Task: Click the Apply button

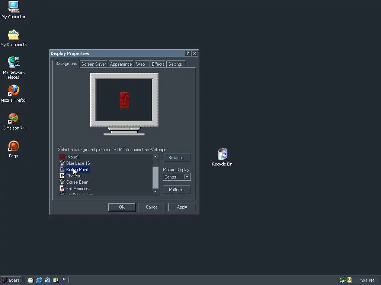Action: (182, 207)
